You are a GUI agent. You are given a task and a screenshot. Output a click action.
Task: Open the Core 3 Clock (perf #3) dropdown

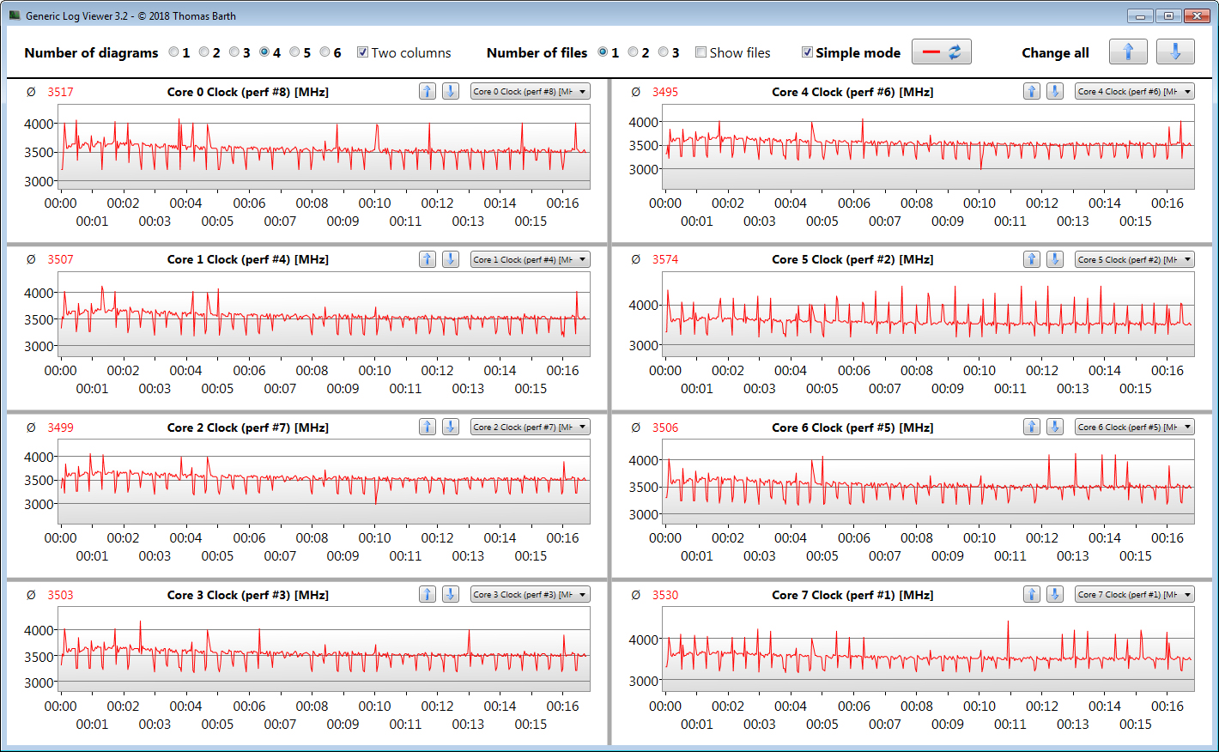(531, 594)
